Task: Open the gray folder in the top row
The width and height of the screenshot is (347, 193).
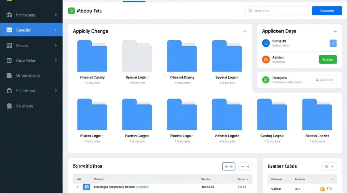Action: pyautogui.click(x=137, y=56)
